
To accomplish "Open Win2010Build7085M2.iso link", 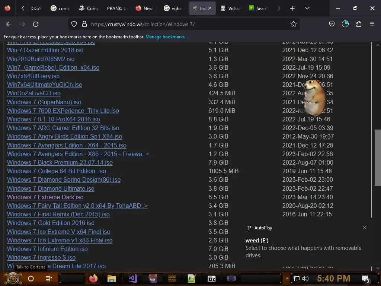I will 41,59.
